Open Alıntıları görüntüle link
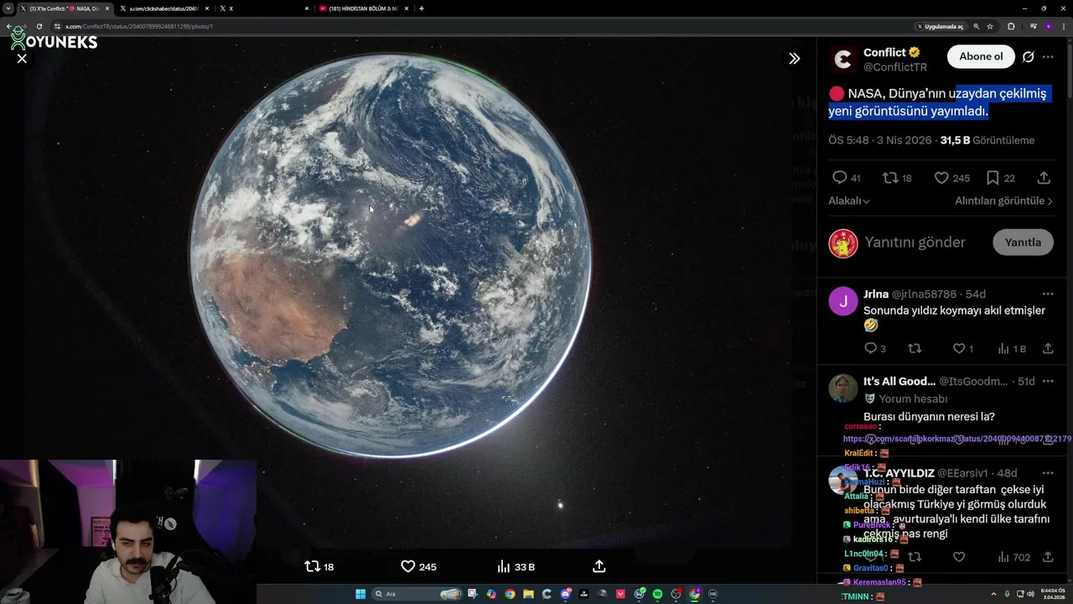 1003,200
